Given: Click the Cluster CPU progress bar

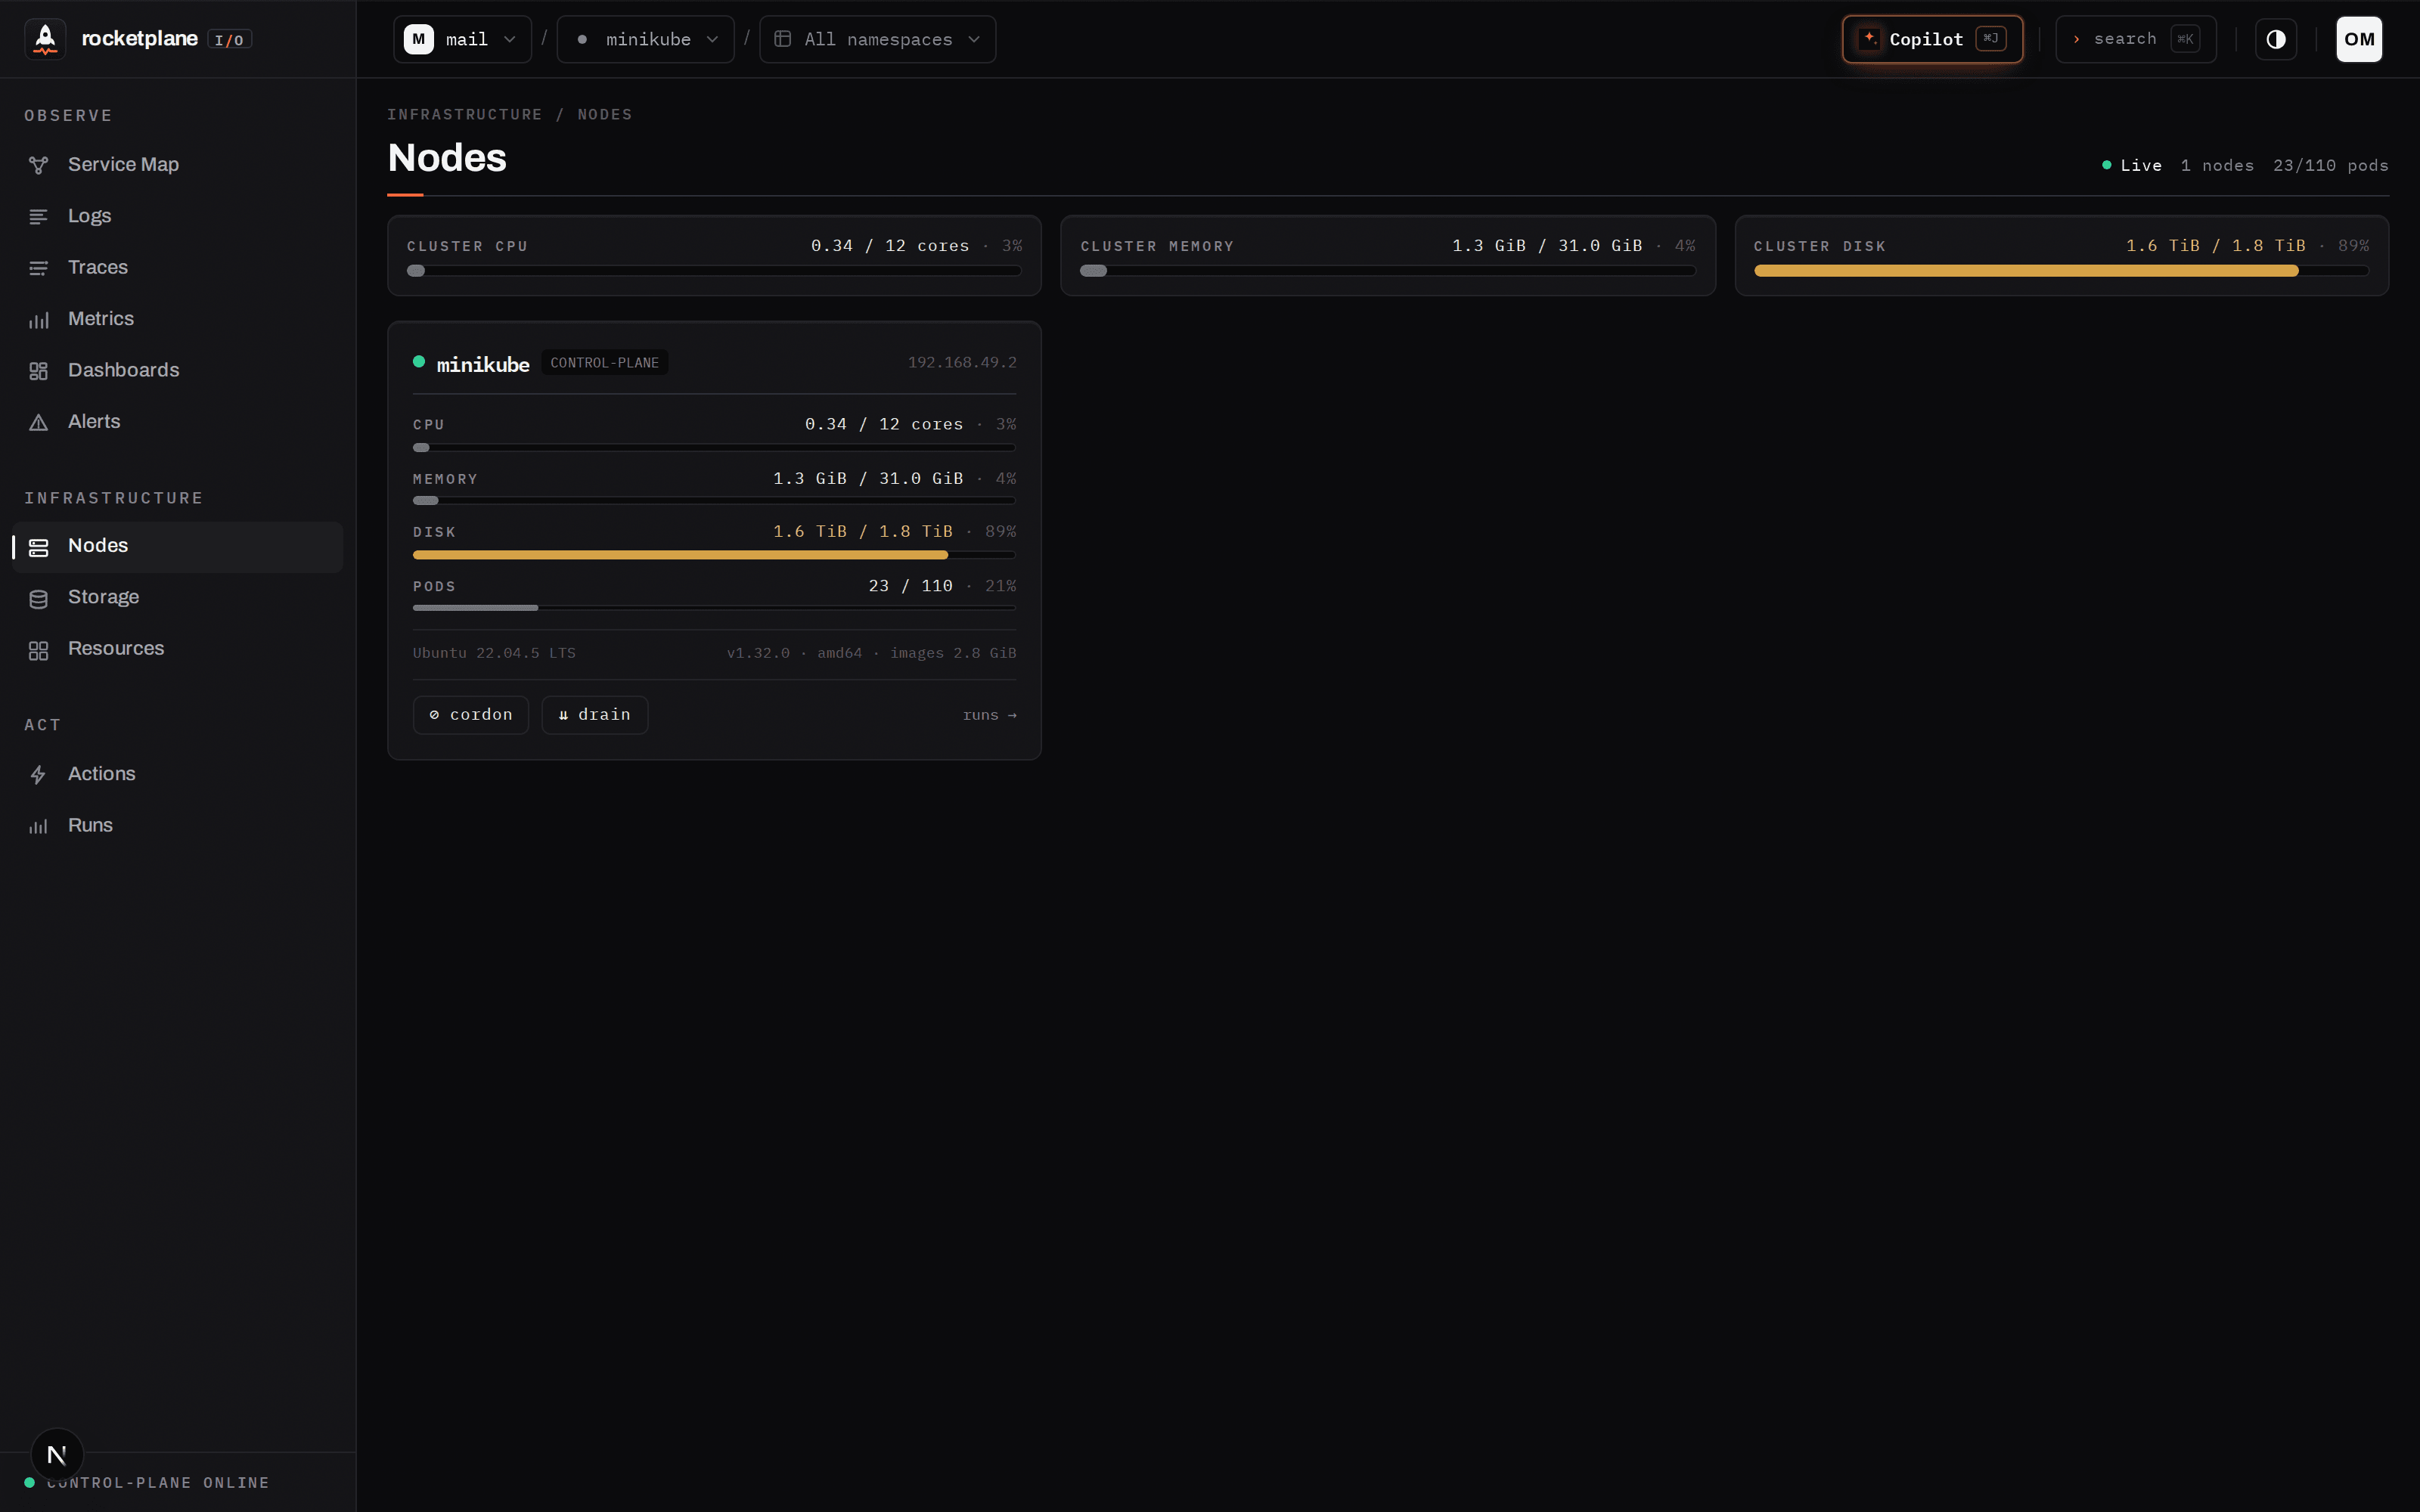Looking at the screenshot, I should point(714,271).
